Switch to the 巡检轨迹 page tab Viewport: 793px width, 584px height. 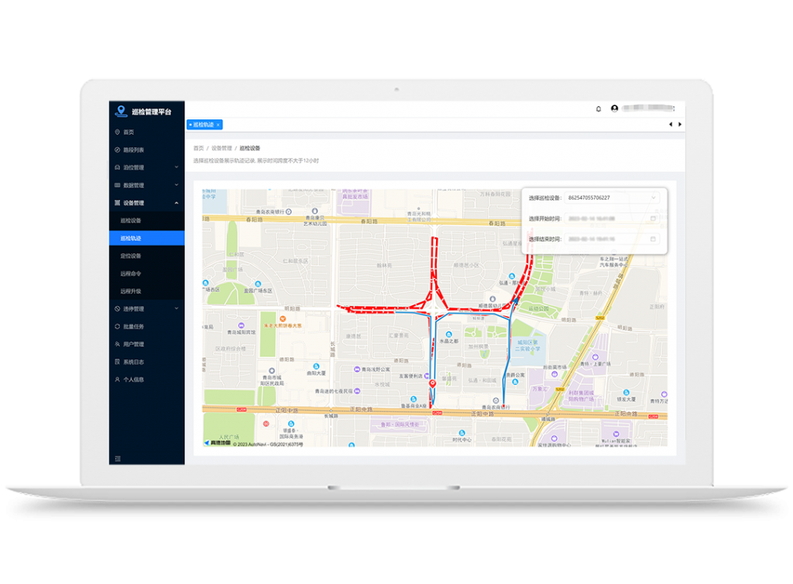tap(203, 125)
